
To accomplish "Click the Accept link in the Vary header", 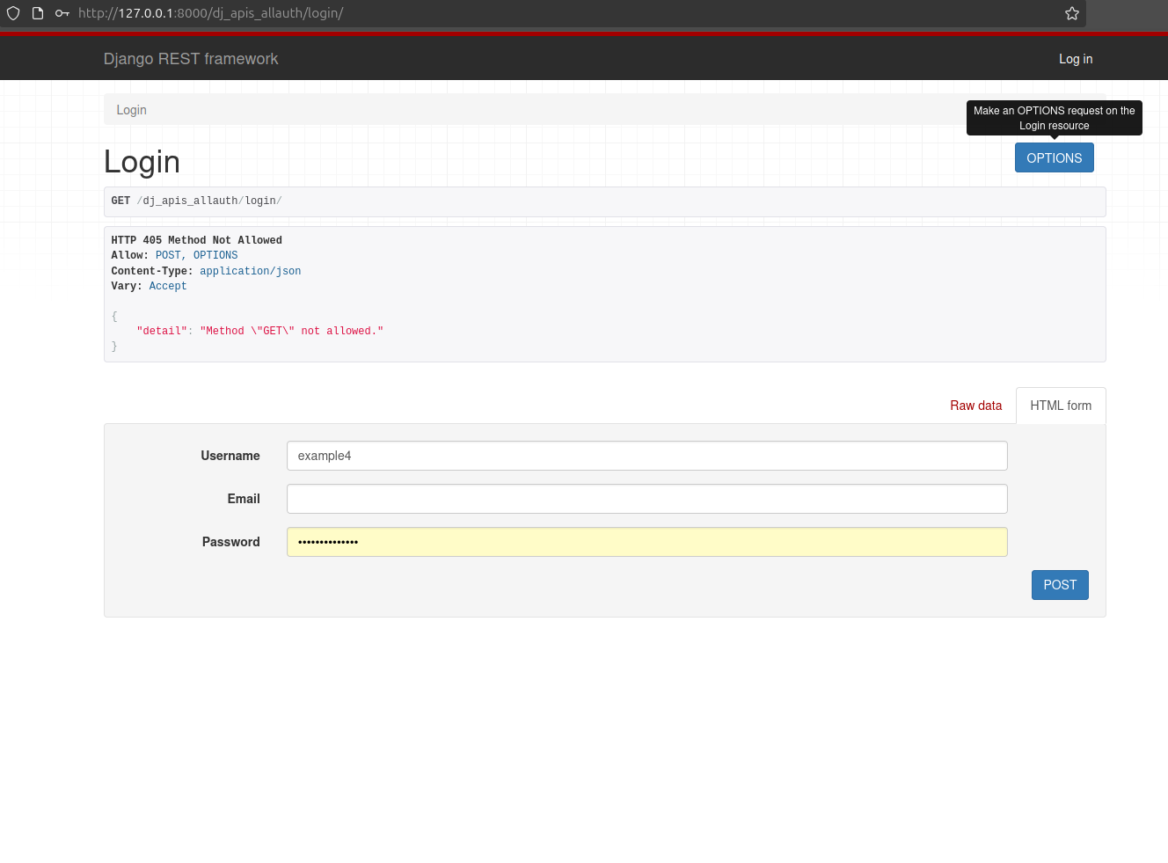I will [167, 286].
